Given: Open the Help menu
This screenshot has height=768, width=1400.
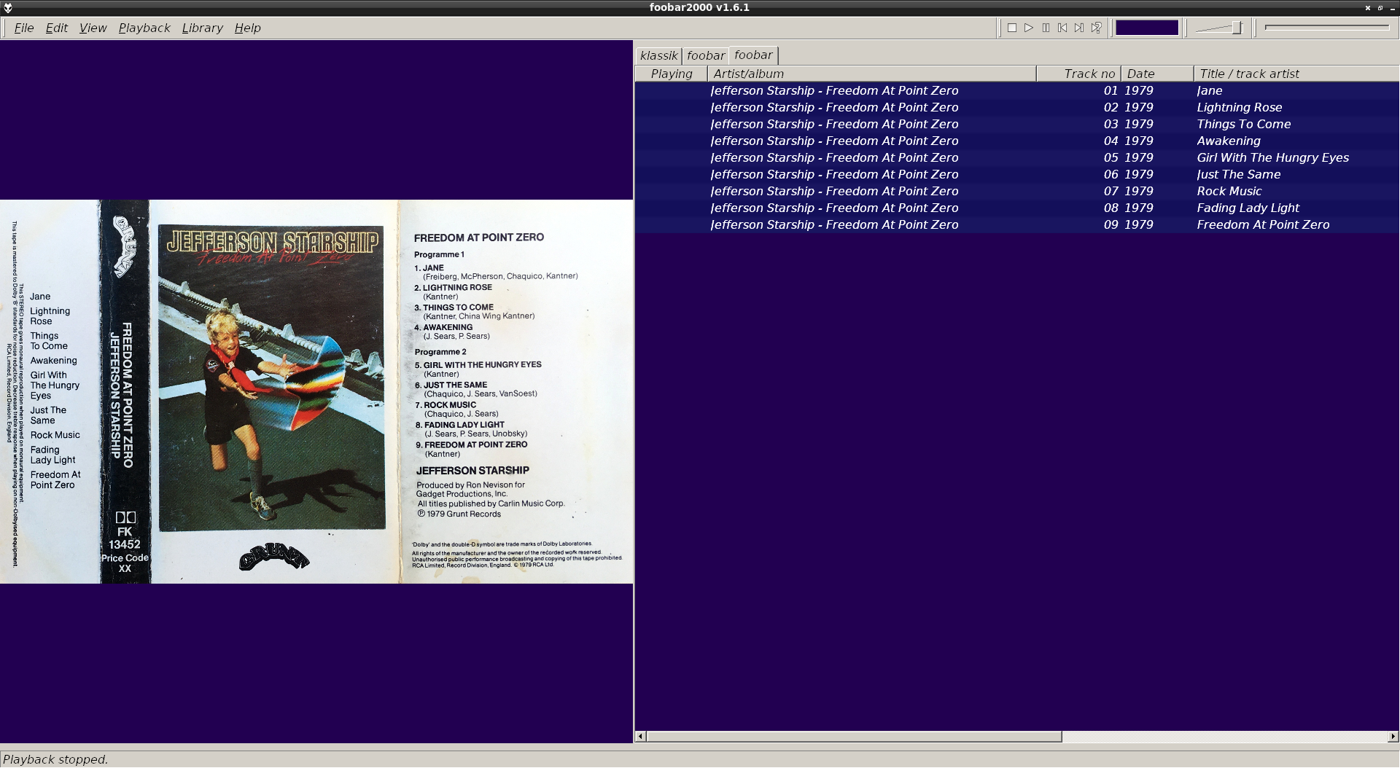Looking at the screenshot, I should pyautogui.click(x=247, y=28).
